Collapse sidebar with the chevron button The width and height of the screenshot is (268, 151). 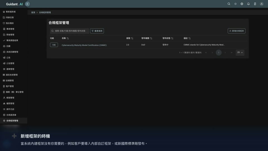click(x=27, y=4)
